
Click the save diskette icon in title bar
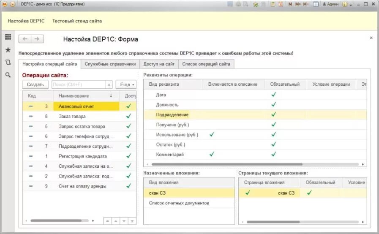pos(230,4)
